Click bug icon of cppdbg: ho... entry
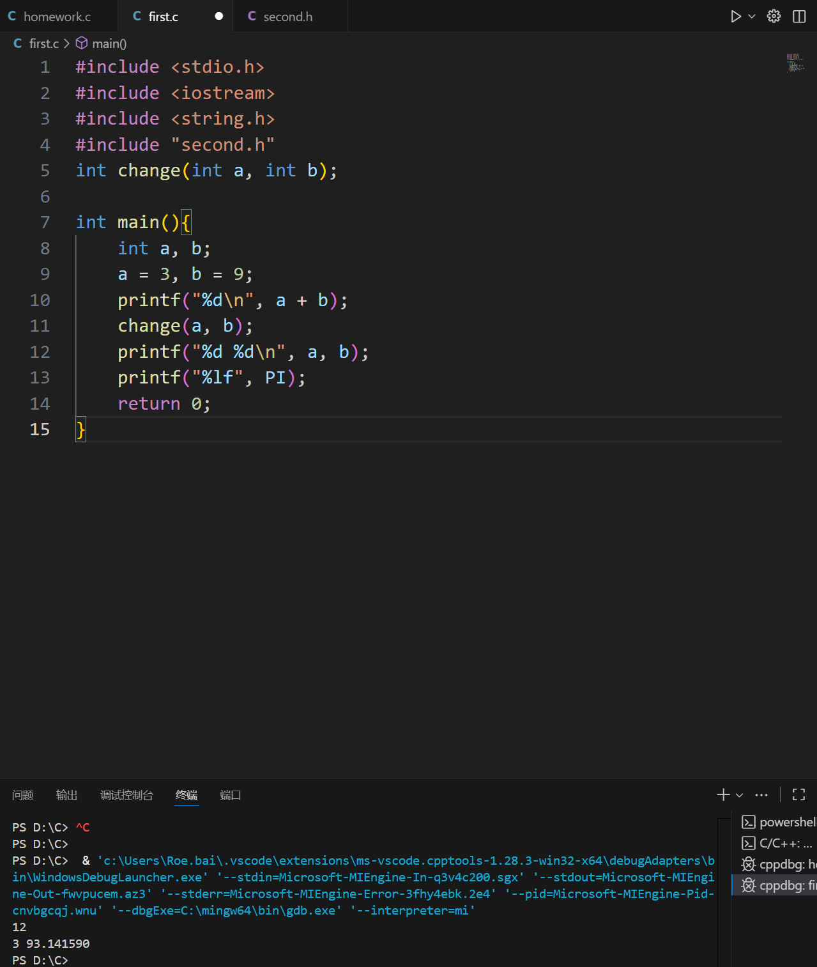Screen dimensions: 817x967 749,864
